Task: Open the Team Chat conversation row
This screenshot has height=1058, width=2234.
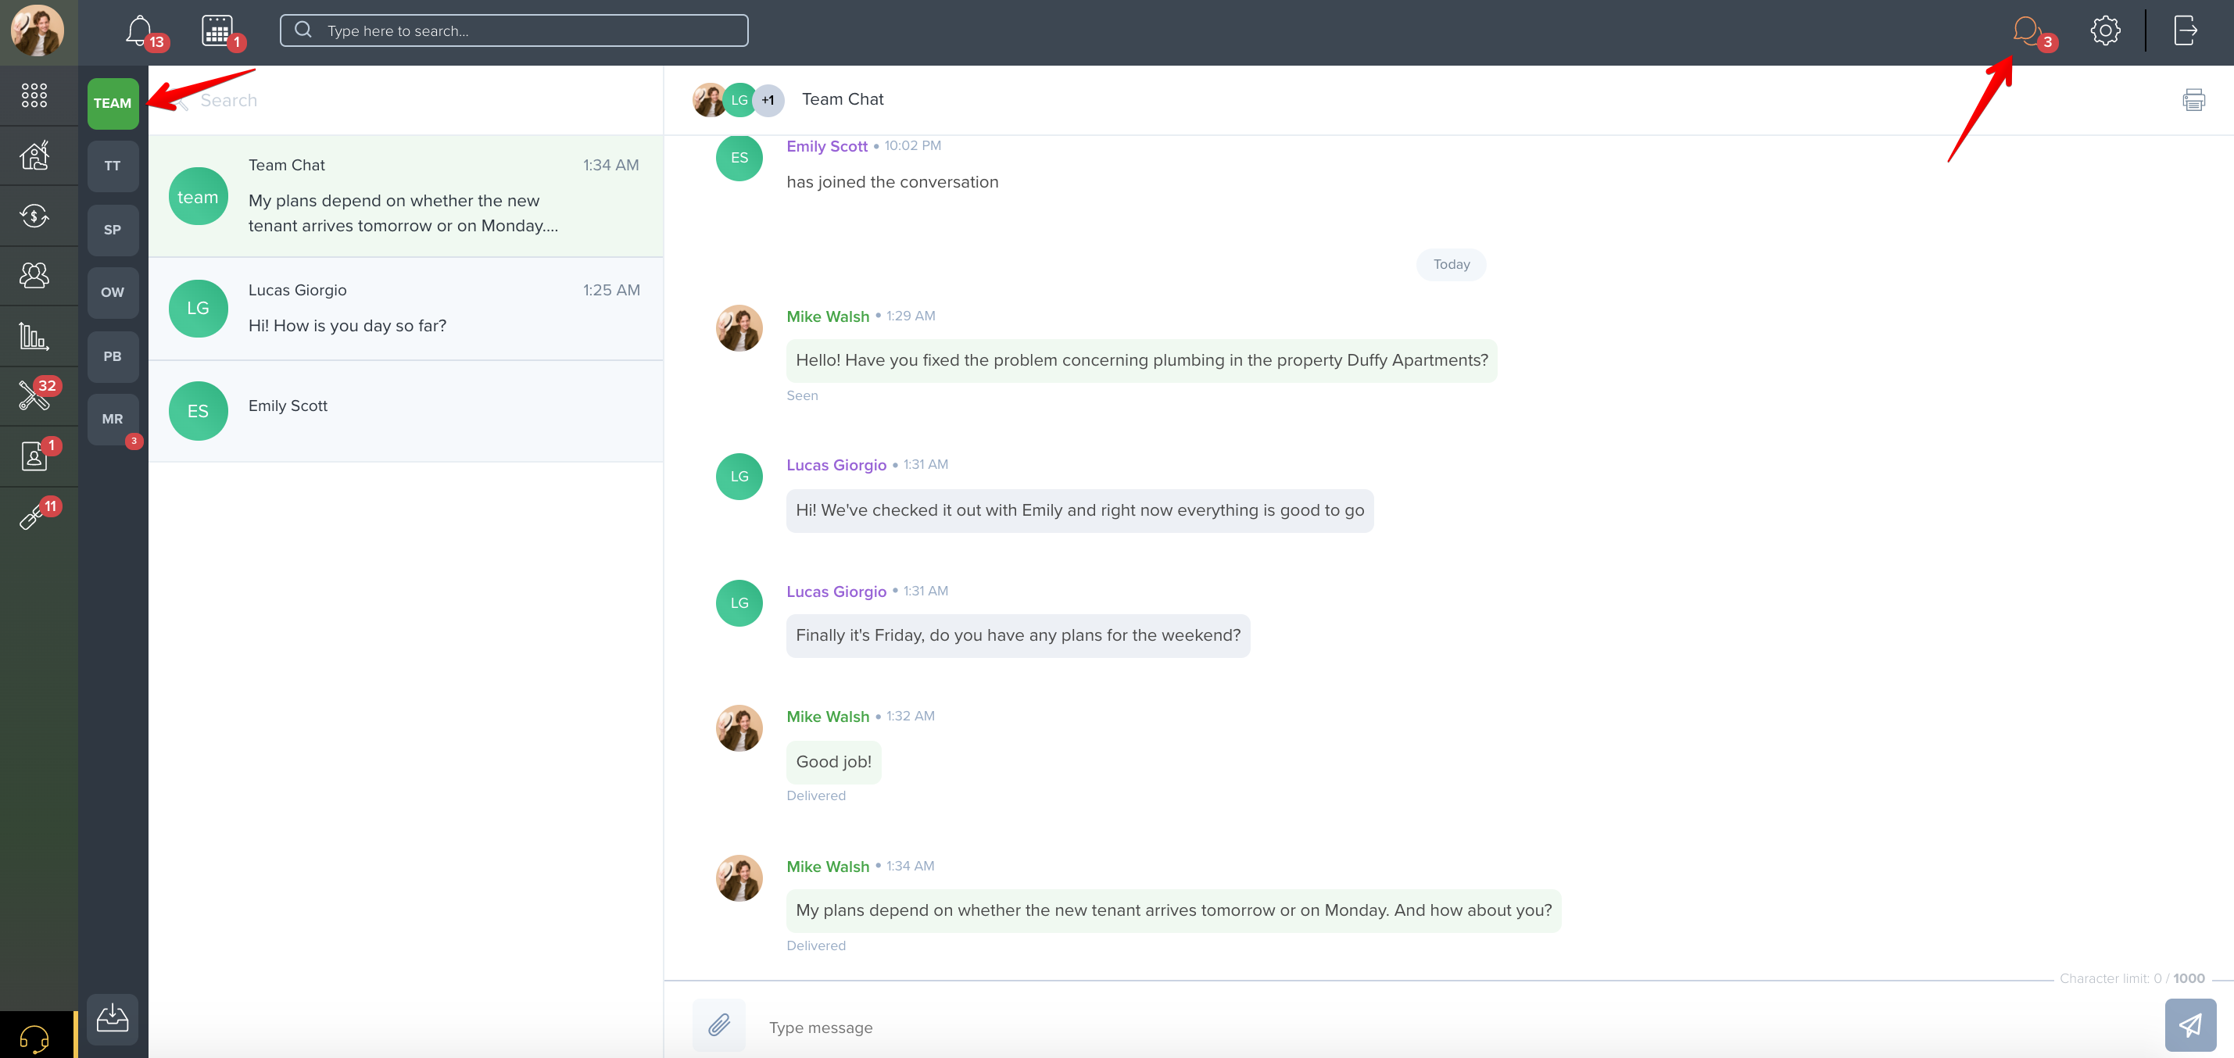Action: pyautogui.click(x=406, y=196)
